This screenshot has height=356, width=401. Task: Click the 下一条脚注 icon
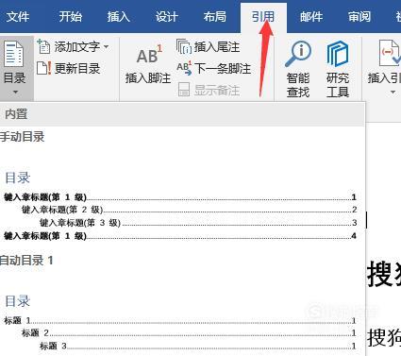(x=184, y=68)
